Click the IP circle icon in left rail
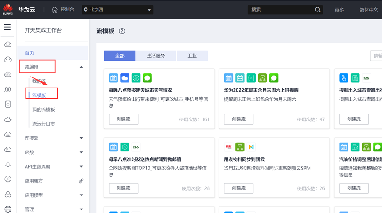 (x=8, y=179)
